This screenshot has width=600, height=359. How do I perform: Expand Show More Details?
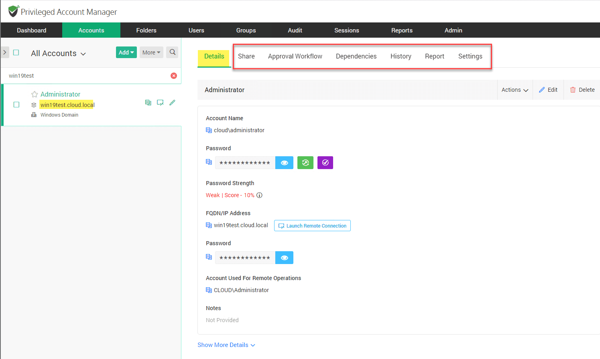click(x=226, y=345)
